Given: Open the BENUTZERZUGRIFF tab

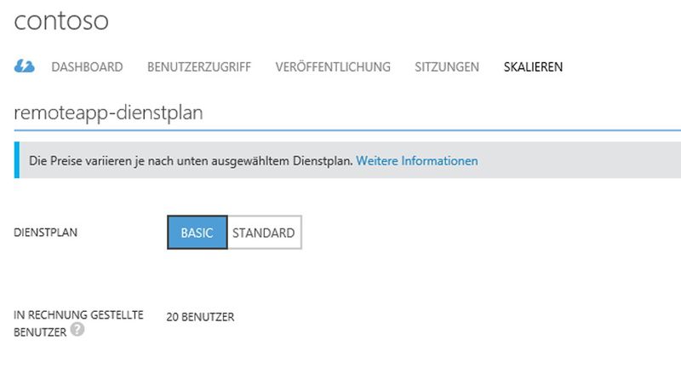Looking at the screenshot, I should [x=199, y=67].
